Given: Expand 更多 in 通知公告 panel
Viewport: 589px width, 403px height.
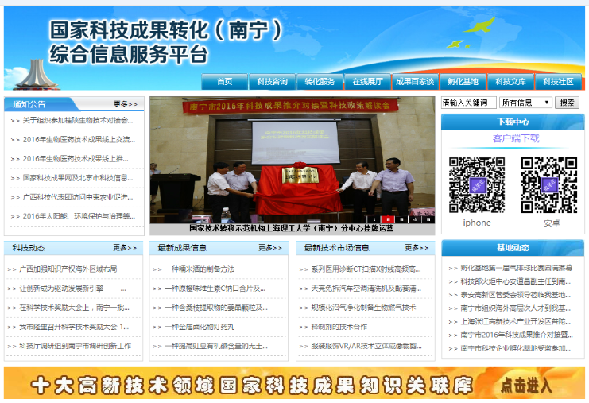Looking at the screenshot, I should (x=125, y=104).
